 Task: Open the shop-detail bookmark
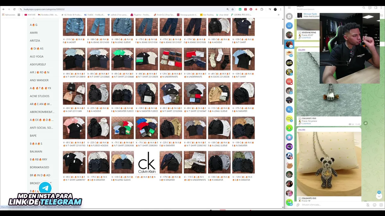click(x=223, y=15)
